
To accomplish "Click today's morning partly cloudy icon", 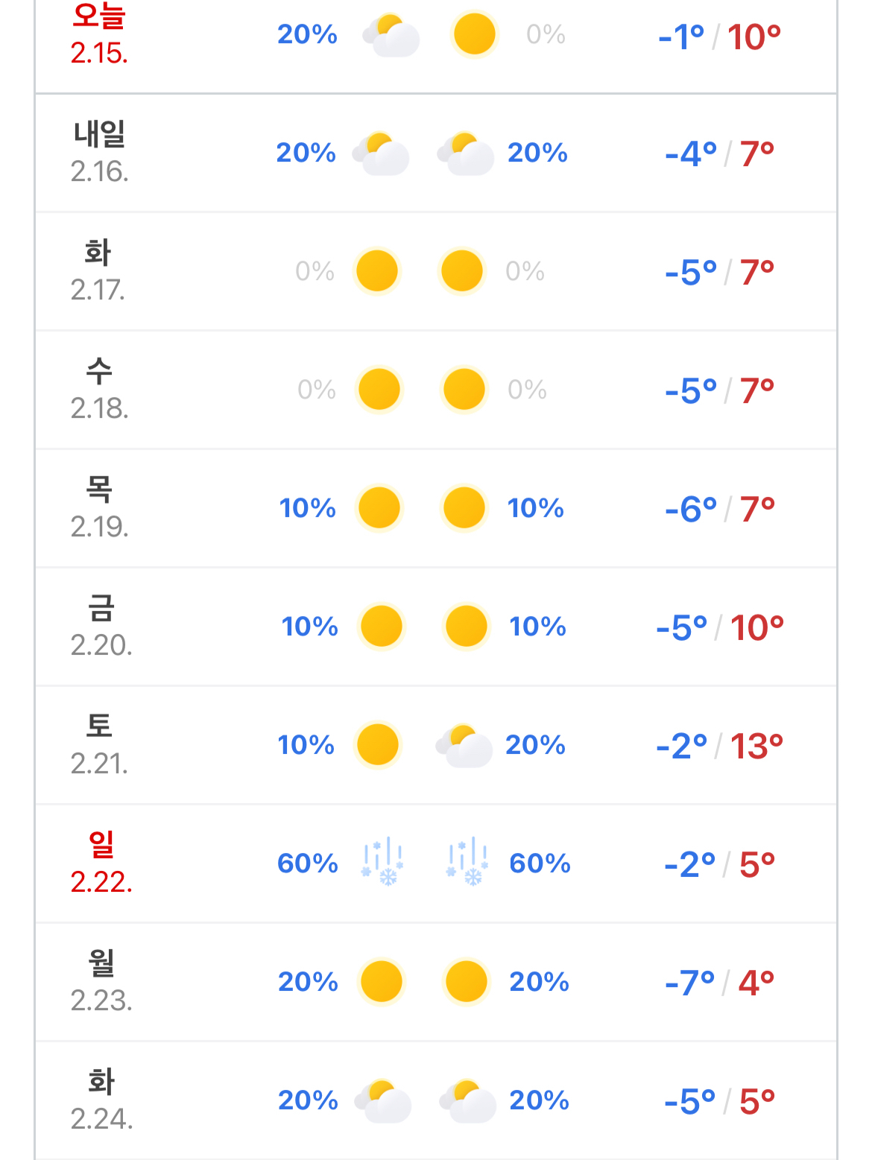I will [391, 35].
